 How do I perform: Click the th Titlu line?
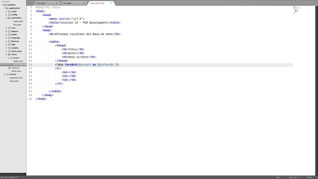73,49
